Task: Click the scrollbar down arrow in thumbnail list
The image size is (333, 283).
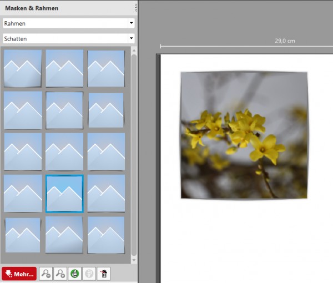Action: point(134,260)
